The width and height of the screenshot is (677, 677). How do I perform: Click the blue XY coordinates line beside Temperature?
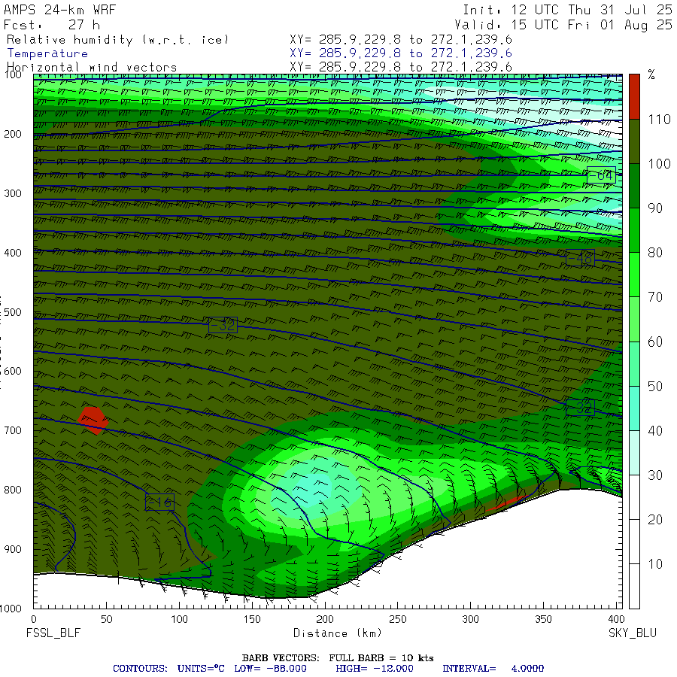pos(401,53)
